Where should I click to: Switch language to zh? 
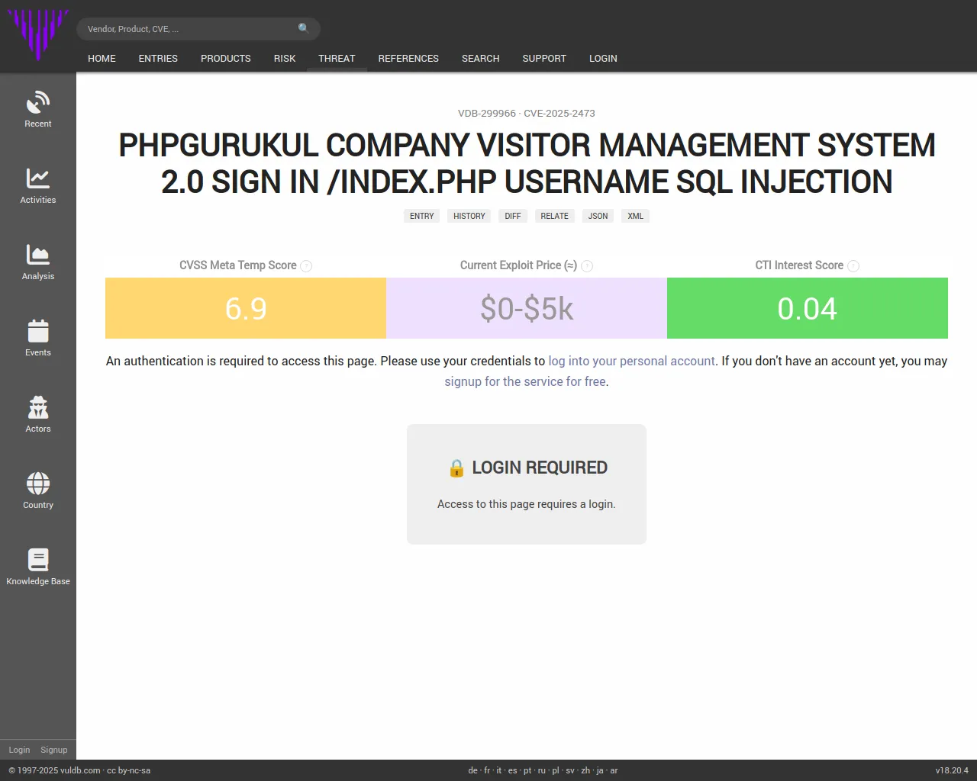tap(585, 770)
